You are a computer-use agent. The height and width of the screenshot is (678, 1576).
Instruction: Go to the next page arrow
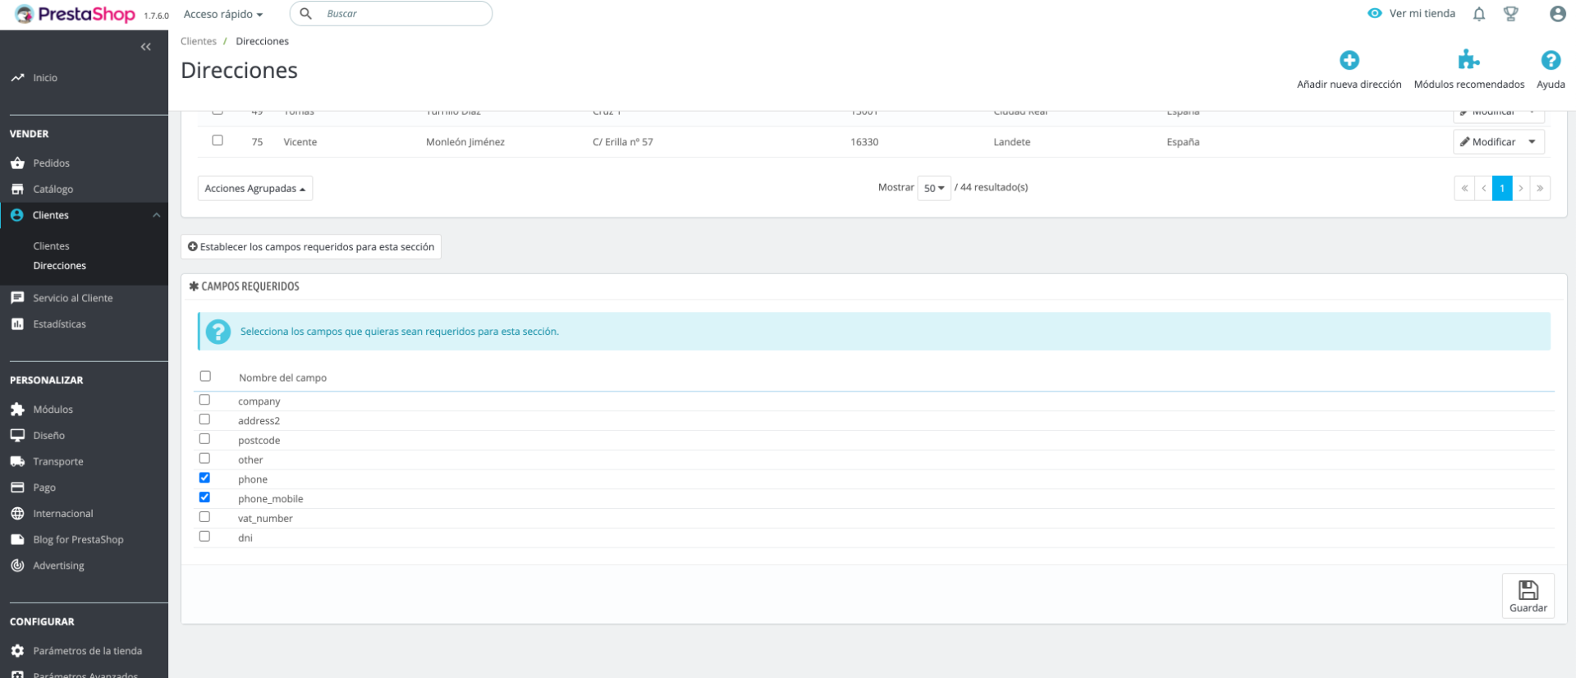coord(1521,188)
